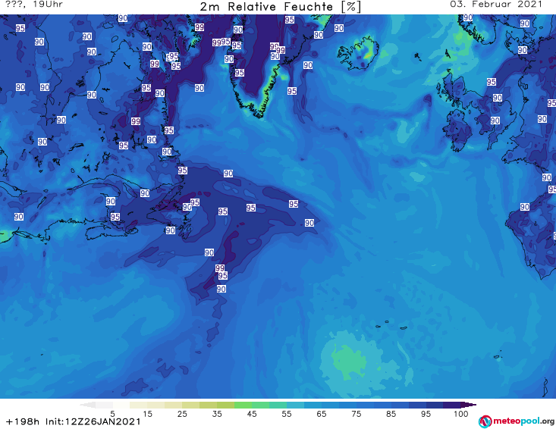This screenshot has height=429, width=556.
Task: Click the circular meteopool logo icon
Action: (485, 421)
